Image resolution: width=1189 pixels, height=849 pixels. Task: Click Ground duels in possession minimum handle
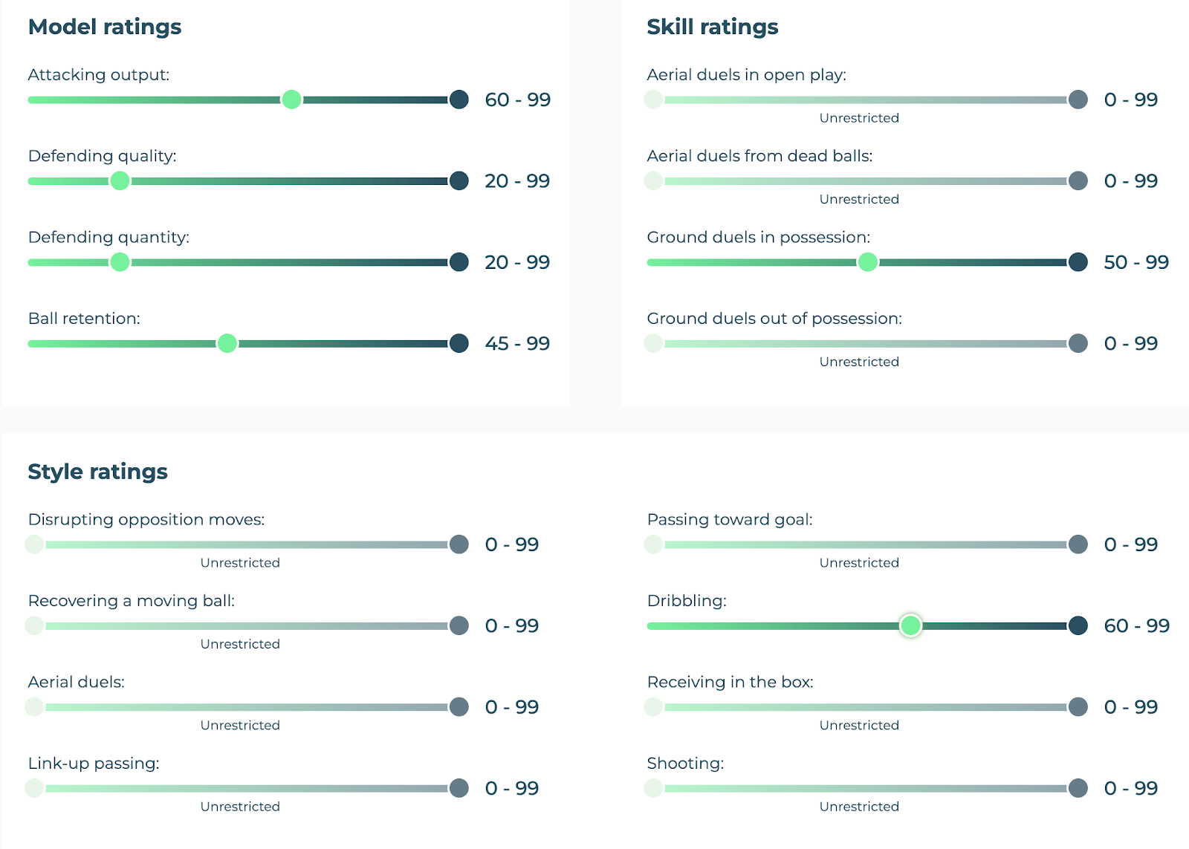[x=867, y=262]
